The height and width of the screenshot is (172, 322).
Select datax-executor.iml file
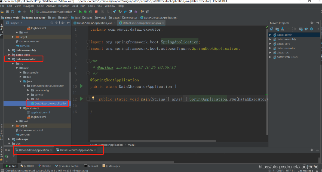click(x=29, y=130)
